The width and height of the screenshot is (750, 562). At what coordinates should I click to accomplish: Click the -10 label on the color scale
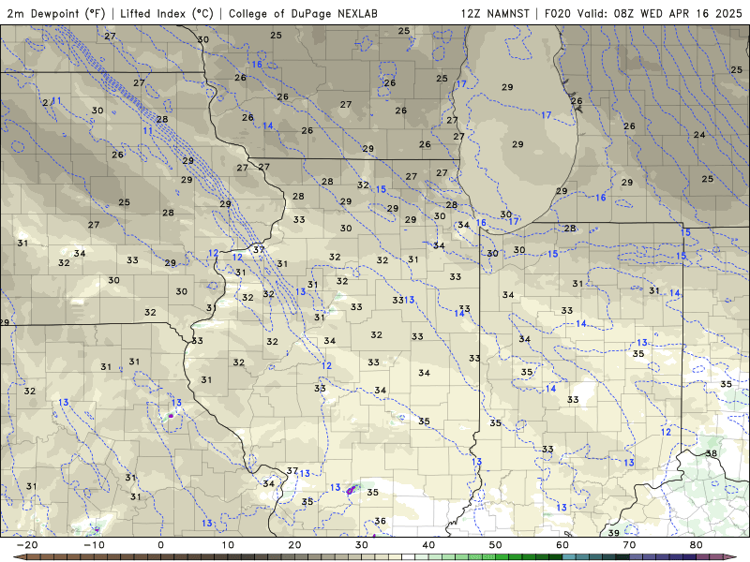pos(94,545)
